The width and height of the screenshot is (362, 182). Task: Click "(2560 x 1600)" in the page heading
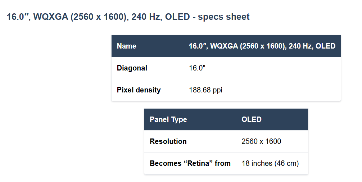click(x=98, y=17)
